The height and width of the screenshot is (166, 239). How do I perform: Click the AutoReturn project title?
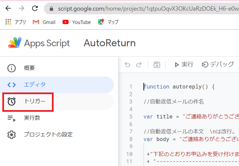pos(110,43)
